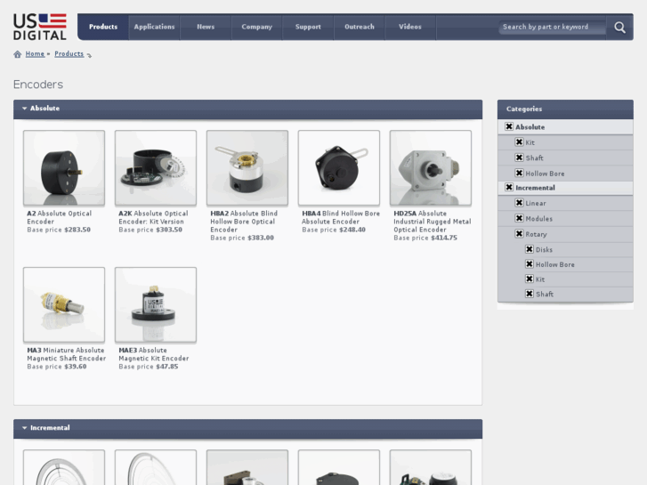Open the MA3 Miniature Magnetic Shaft encoder image

[x=64, y=304]
